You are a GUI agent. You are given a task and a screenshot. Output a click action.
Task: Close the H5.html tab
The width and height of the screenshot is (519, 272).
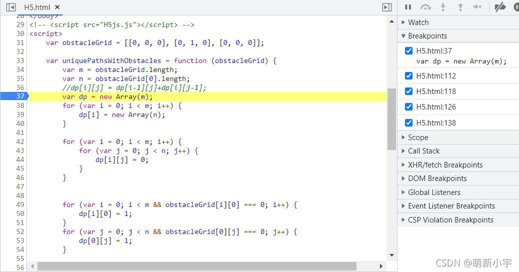pyautogui.click(x=57, y=7)
